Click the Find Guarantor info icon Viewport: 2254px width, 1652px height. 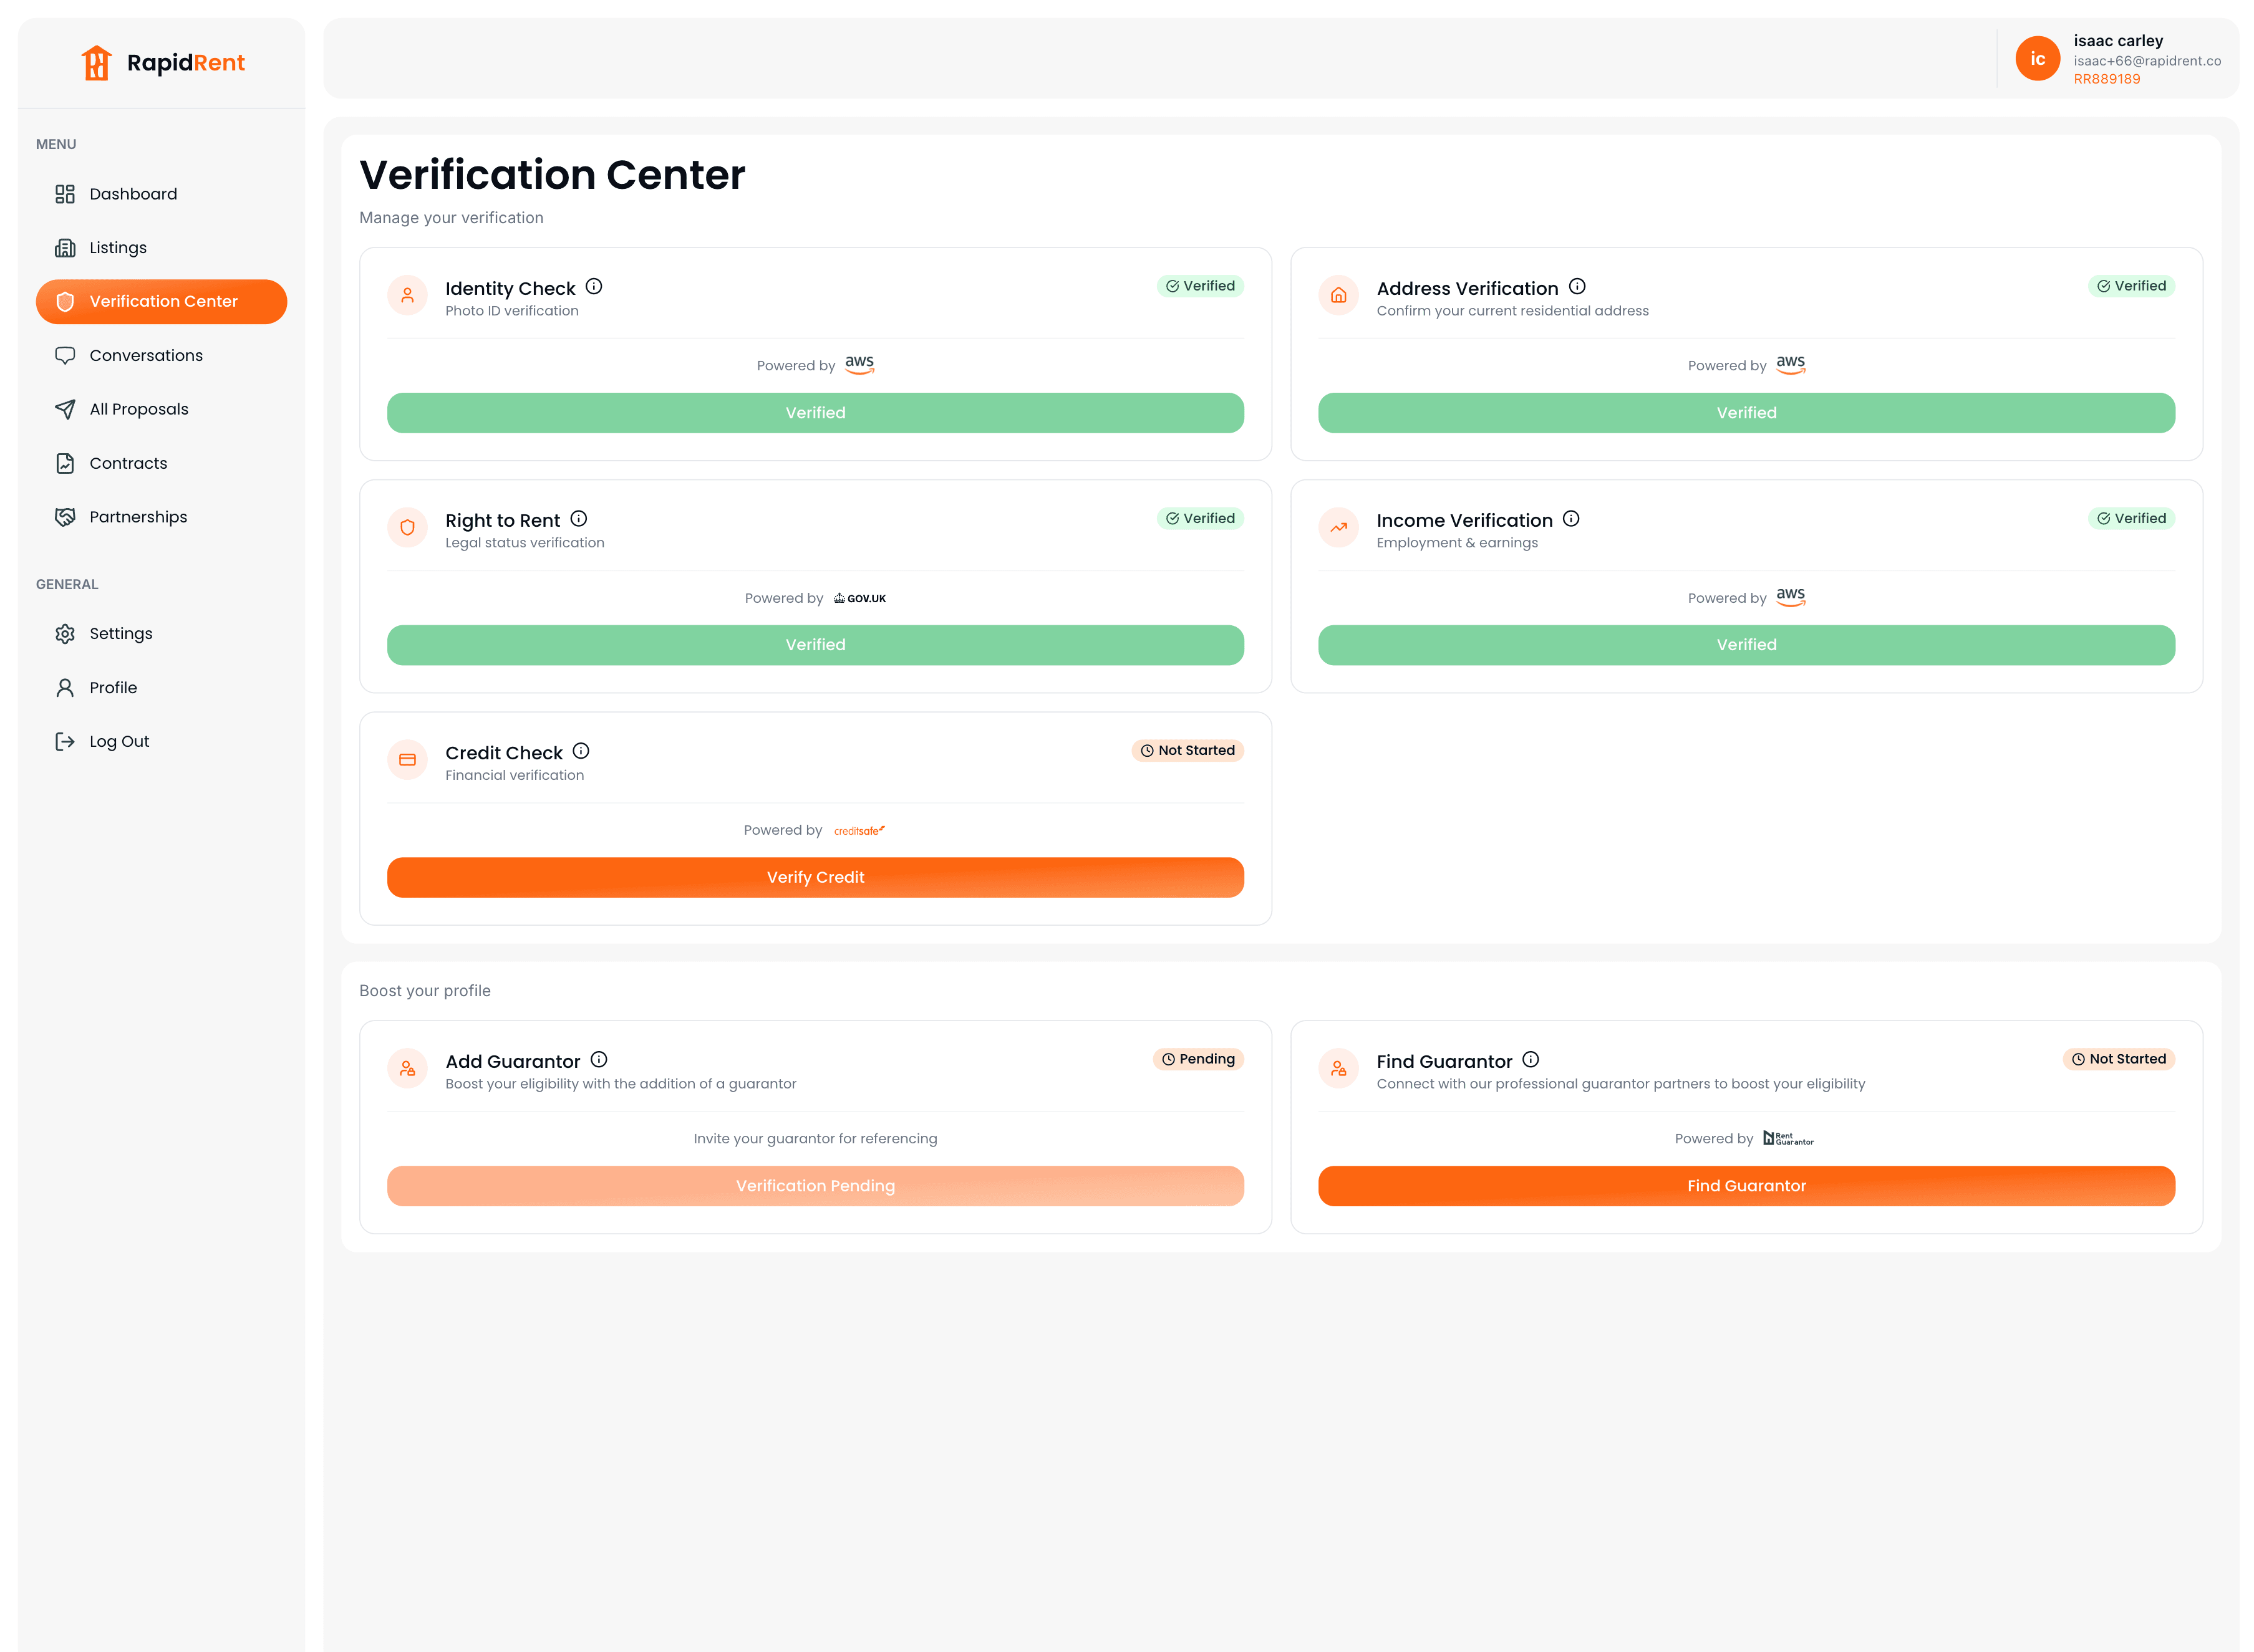click(x=1530, y=1060)
